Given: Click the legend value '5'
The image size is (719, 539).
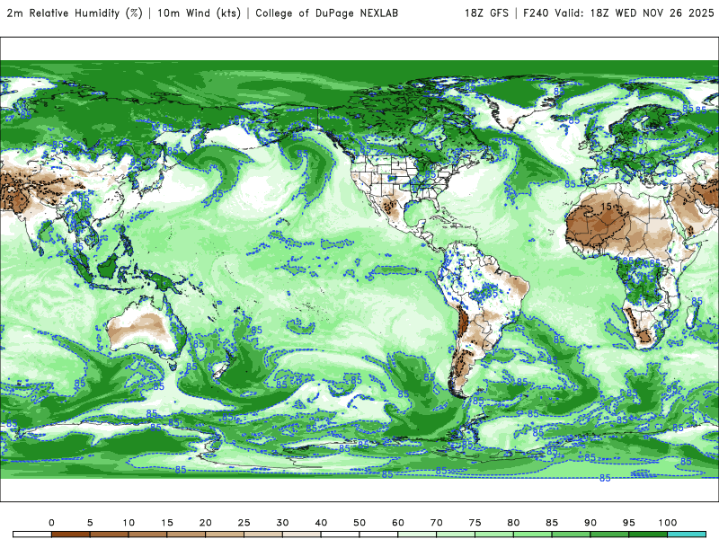Looking at the screenshot, I should tap(90, 523).
